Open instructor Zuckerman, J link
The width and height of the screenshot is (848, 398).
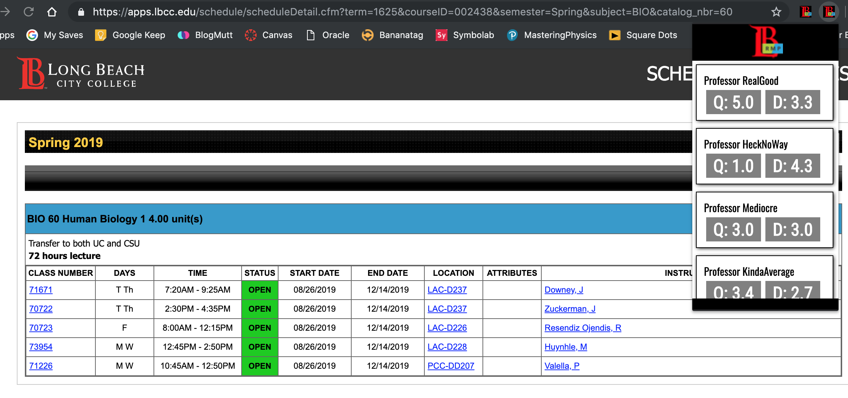coord(570,309)
